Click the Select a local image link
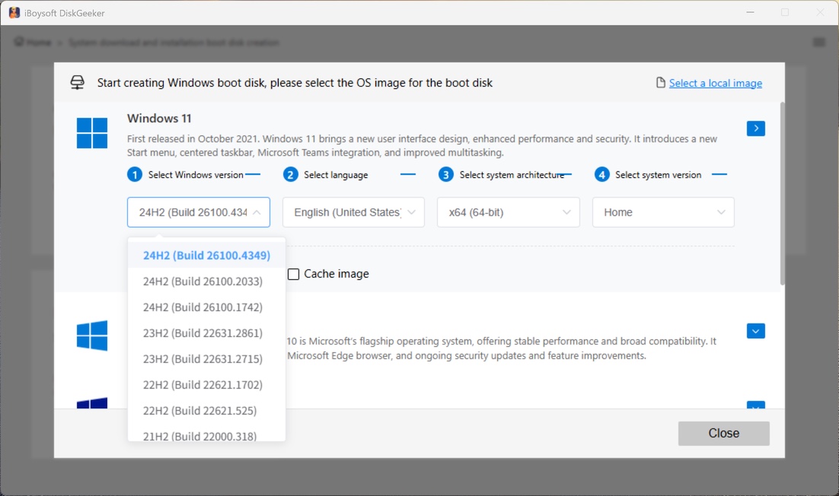 [716, 83]
